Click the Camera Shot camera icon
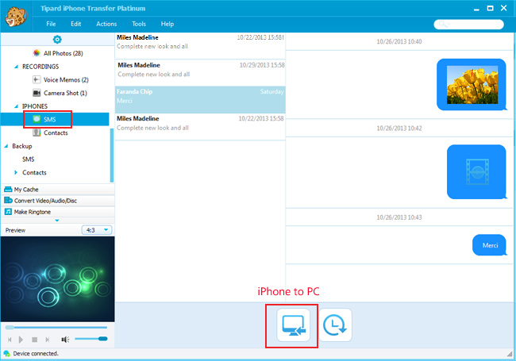 tap(37, 93)
